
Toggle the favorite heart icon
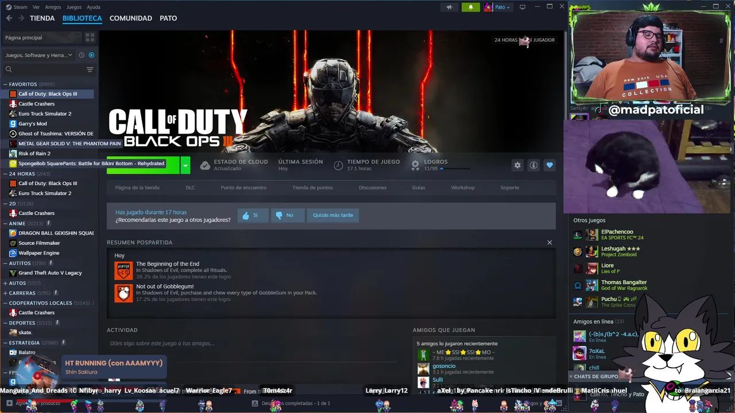pos(550,165)
